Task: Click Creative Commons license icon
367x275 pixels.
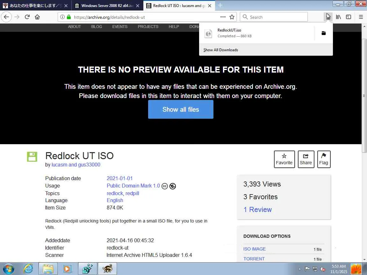Action: click(x=165, y=186)
